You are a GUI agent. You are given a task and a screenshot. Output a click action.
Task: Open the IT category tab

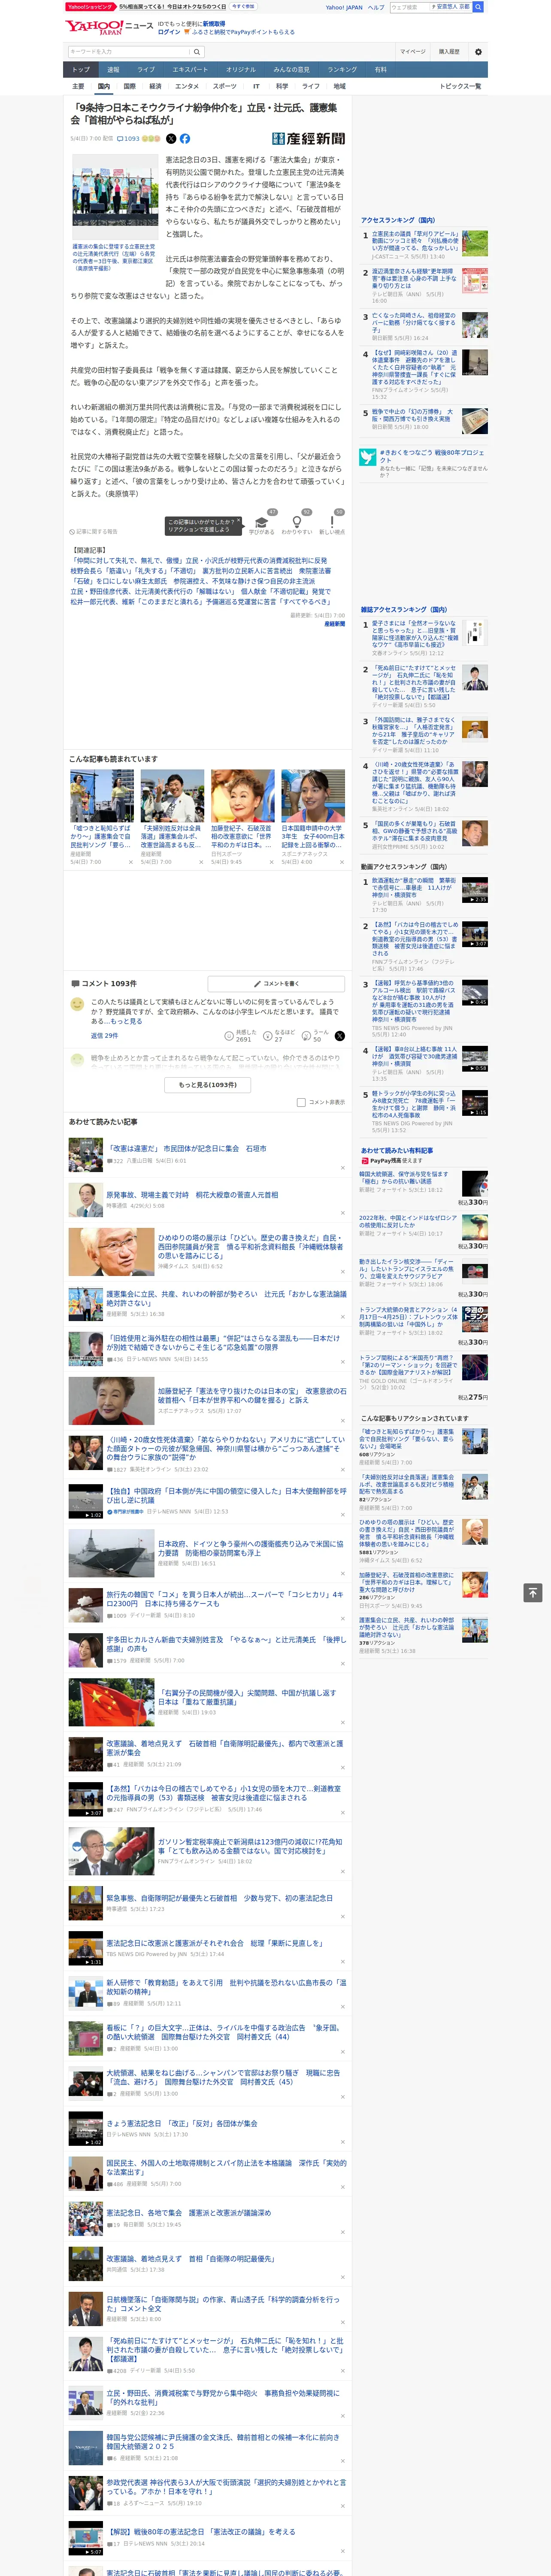click(256, 86)
